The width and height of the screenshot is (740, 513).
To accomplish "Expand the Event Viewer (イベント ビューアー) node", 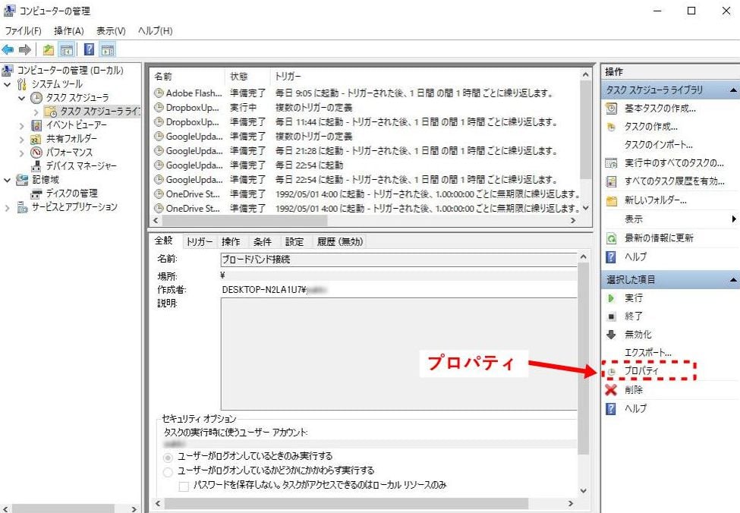I will (x=22, y=125).
